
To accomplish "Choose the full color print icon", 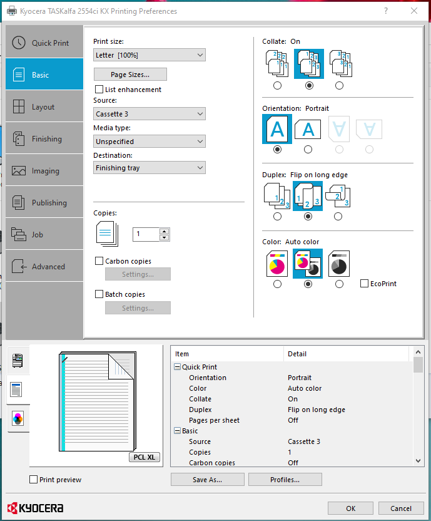I will point(277,264).
